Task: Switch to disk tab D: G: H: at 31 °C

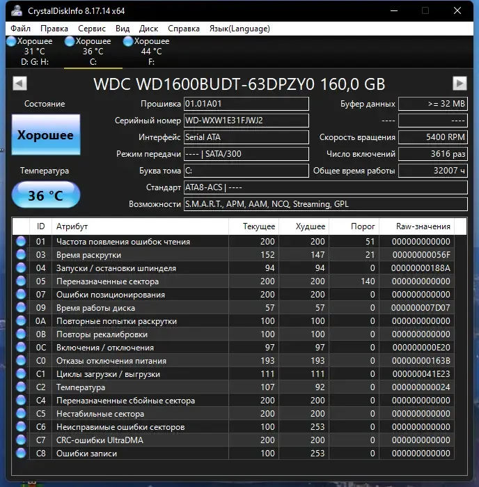Action: 35,52
